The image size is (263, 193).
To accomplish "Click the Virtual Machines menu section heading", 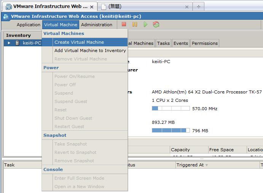I will 64,33.
